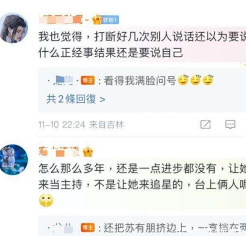Click the 博主 badge in bottom reply
This screenshot has height=236, width=246.
(88, 228)
